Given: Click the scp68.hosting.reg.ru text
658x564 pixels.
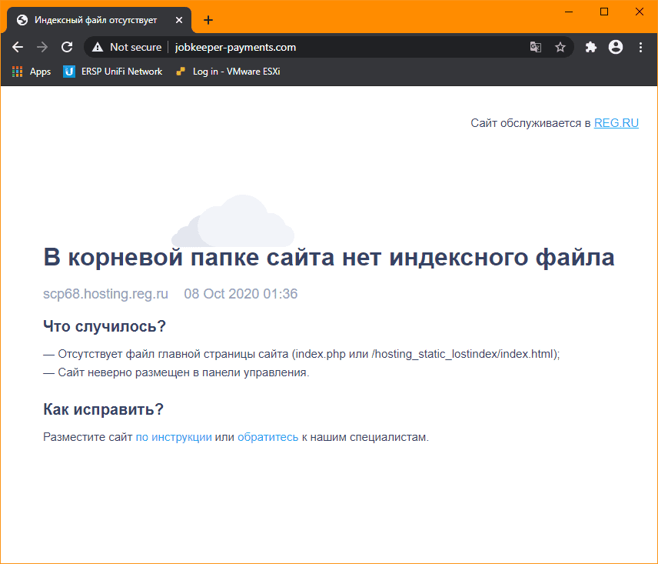Looking at the screenshot, I should point(105,294).
